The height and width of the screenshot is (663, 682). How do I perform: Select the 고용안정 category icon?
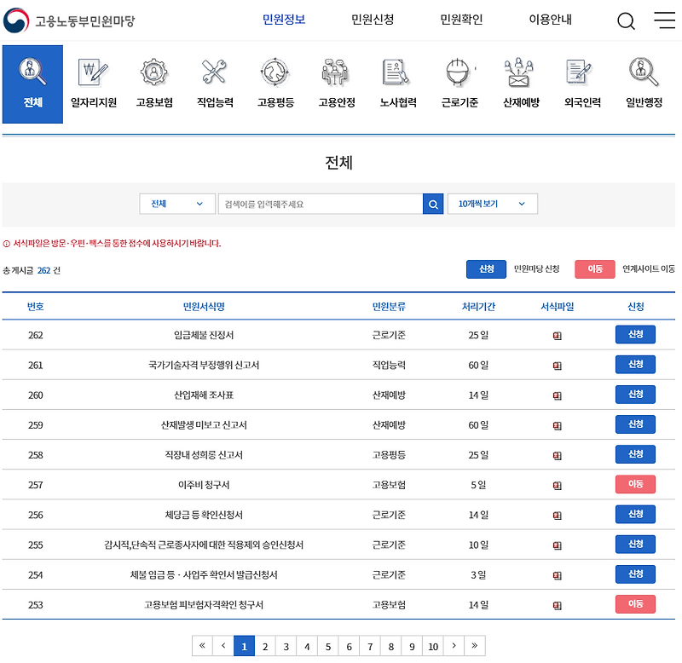pyautogui.click(x=337, y=83)
